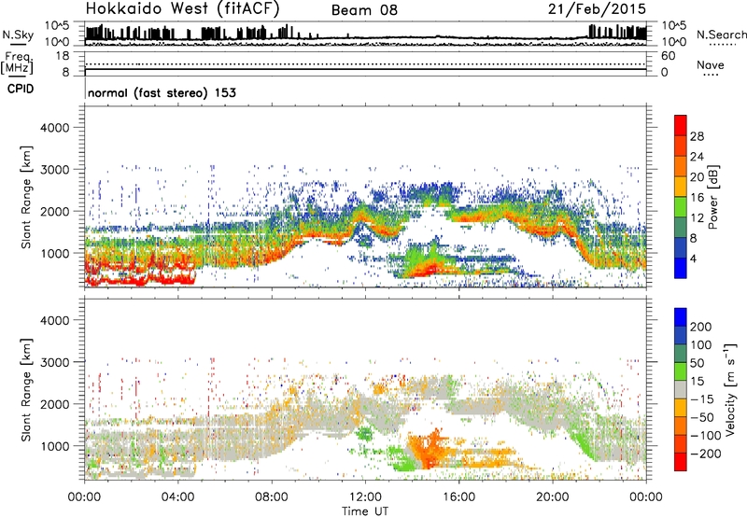Click the '28' power scale value
The width and height of the screenshot is (747, 517).
pyautogui.click(x=697, y=136)
